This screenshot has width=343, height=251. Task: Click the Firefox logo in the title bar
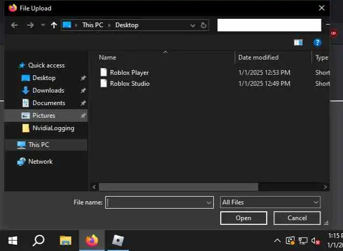[13, 8]
